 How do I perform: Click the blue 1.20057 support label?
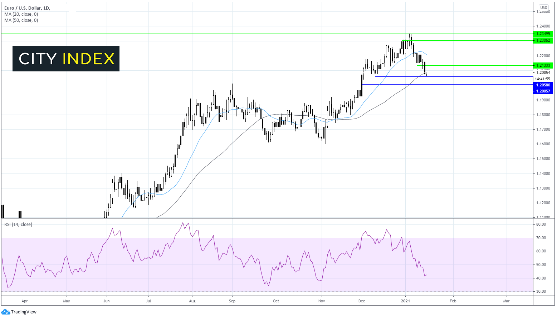pyautogui.click(x=543, y=91)
